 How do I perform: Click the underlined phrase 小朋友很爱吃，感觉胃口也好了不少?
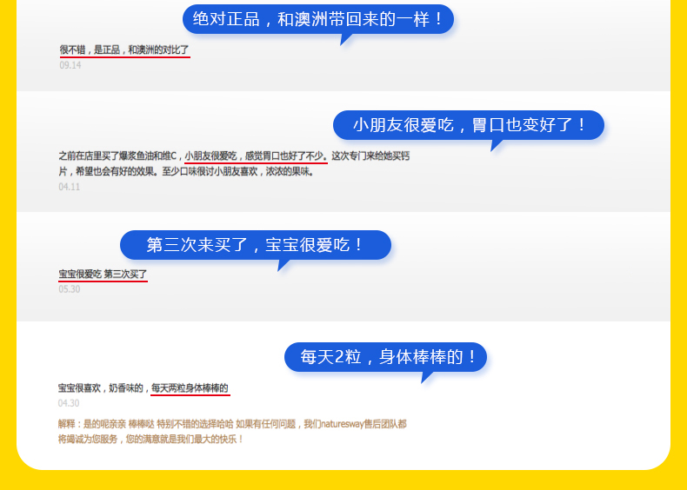click(255, 156)
